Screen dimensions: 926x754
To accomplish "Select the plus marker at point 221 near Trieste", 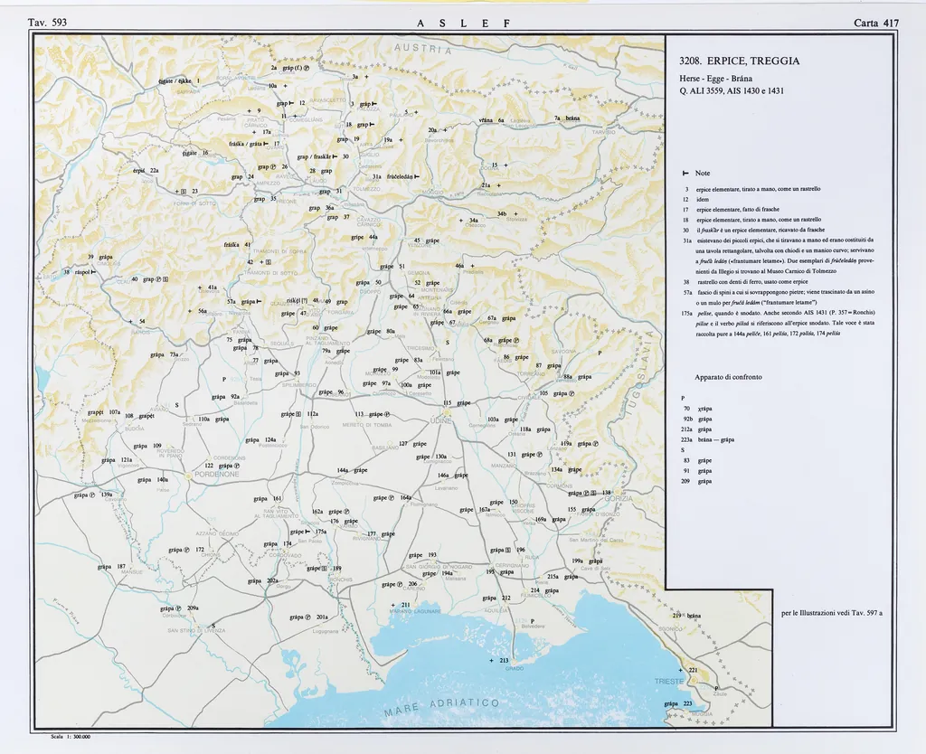I will (681, 670).
